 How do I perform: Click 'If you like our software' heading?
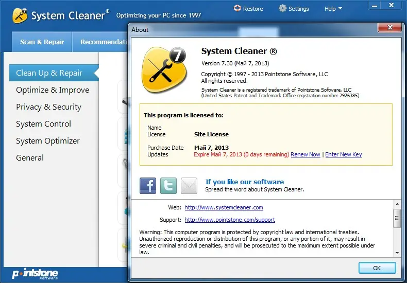pyautogui.click(x=245, y=182)
